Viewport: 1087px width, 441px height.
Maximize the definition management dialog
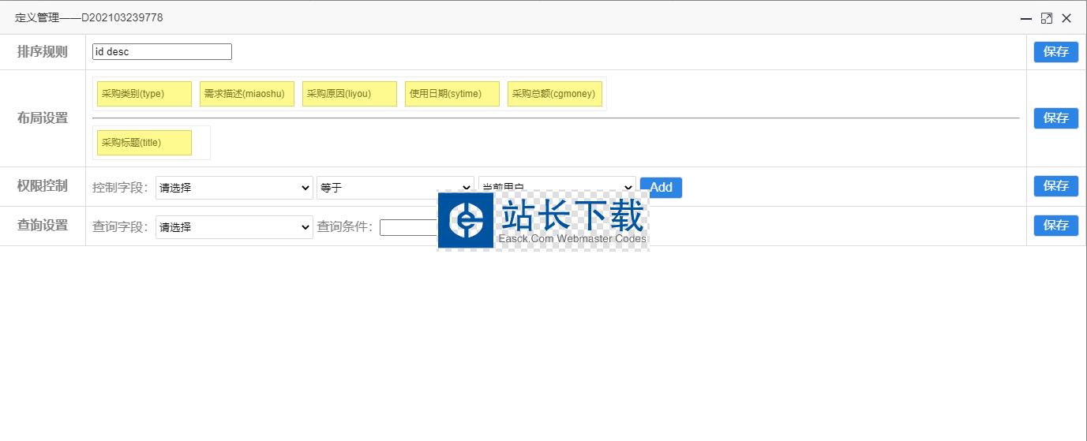tap(1047, 18)
